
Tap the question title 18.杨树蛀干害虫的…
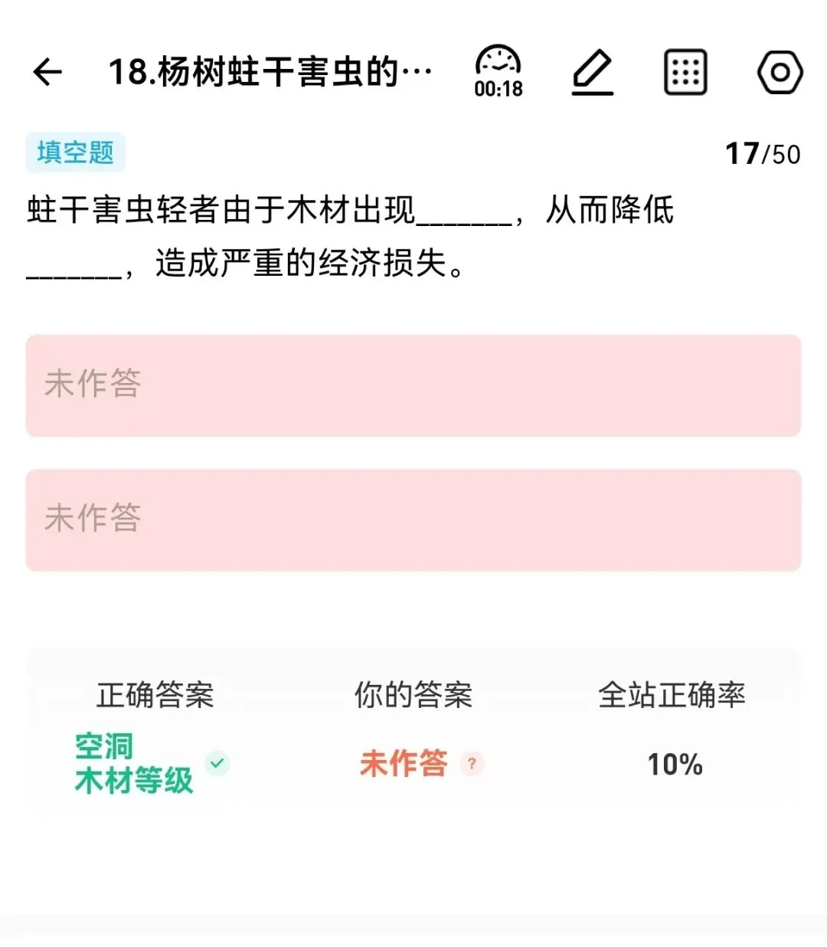pos(270,72)
